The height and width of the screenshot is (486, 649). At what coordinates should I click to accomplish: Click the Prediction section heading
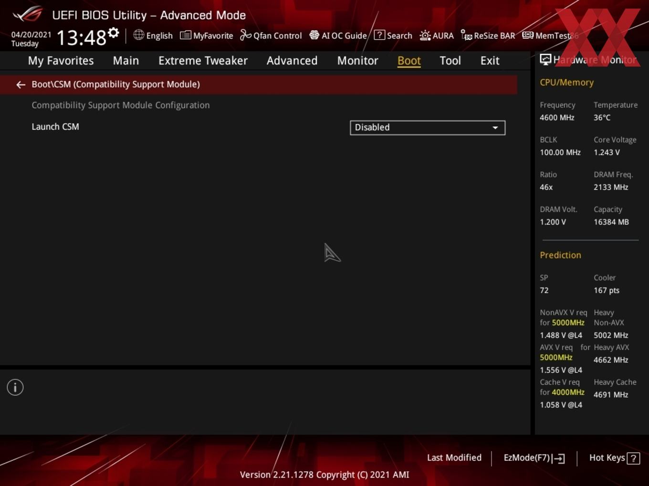pyautogui.click(x=560, y=255)
